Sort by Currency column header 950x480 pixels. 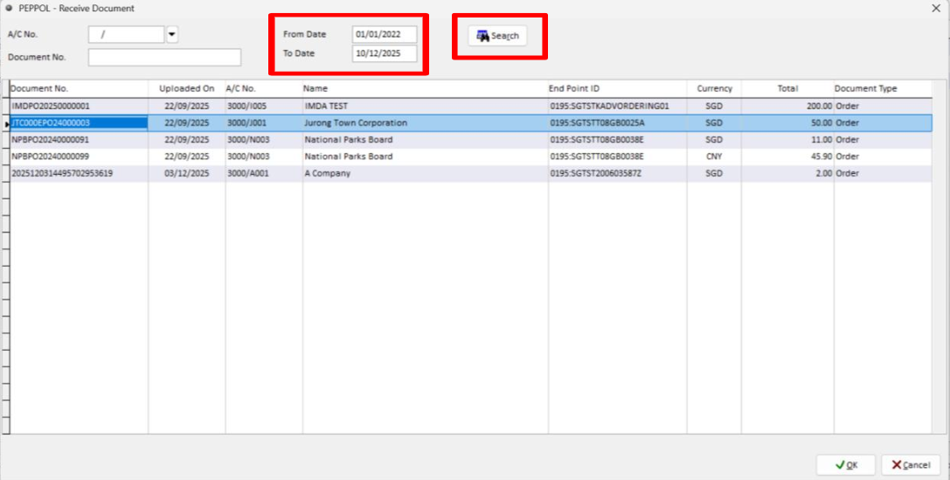point(714,88)
